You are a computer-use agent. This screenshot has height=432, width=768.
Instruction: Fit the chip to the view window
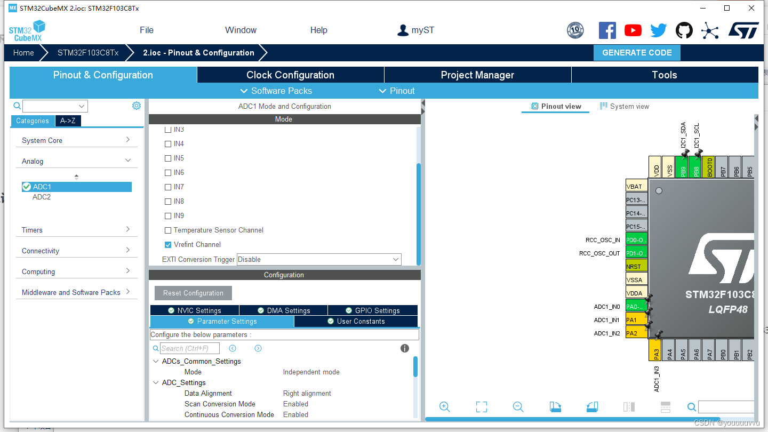coord(482,407)
